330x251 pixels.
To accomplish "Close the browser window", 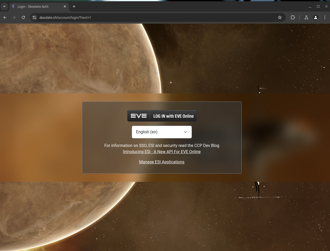I will pyautogui.click(x=326, y=6).
